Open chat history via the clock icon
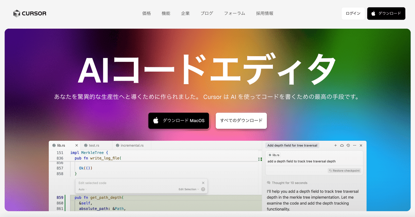 348,145
